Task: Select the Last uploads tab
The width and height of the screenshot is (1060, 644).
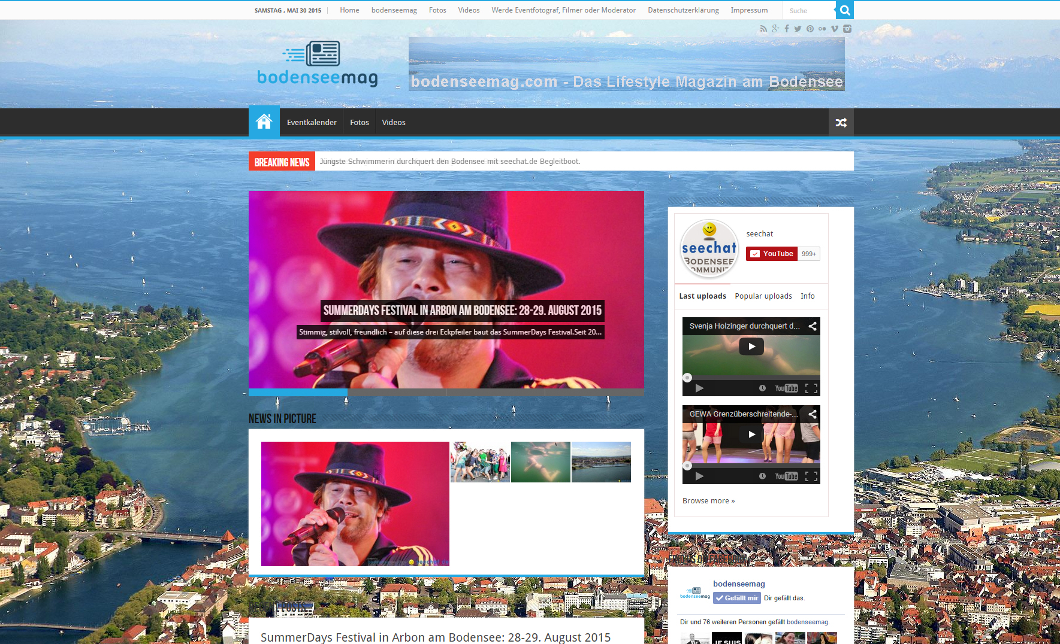Action: tap(702, 296)
